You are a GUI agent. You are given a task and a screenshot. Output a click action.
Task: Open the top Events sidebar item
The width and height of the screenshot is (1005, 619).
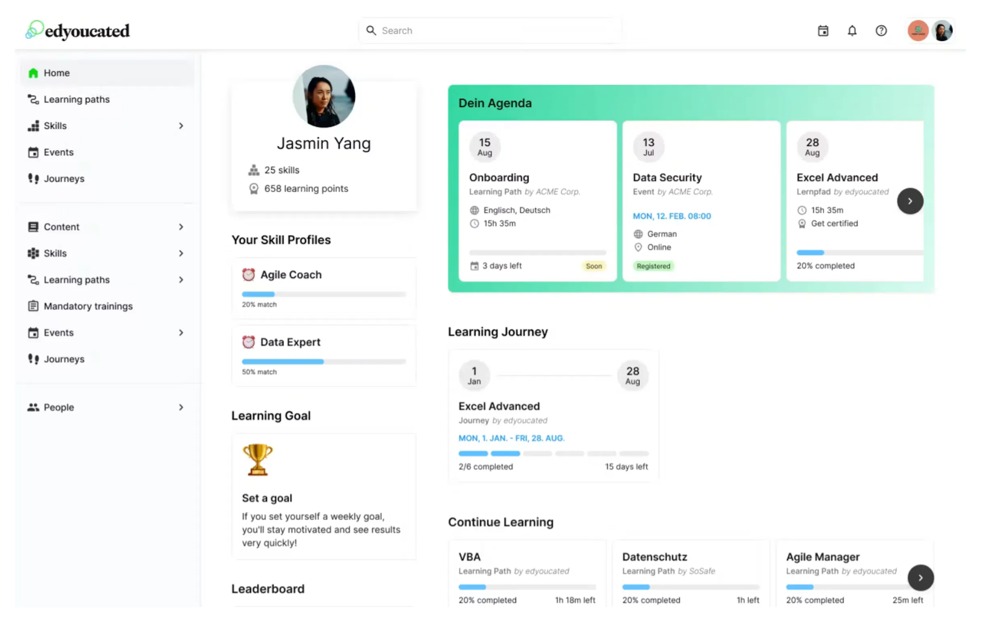pyautogui.click(x=107, y=152)
